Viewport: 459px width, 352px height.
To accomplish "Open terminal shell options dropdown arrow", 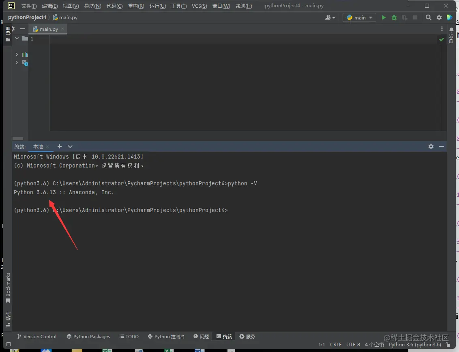I will pyautogui.click(x=70, y=146).
